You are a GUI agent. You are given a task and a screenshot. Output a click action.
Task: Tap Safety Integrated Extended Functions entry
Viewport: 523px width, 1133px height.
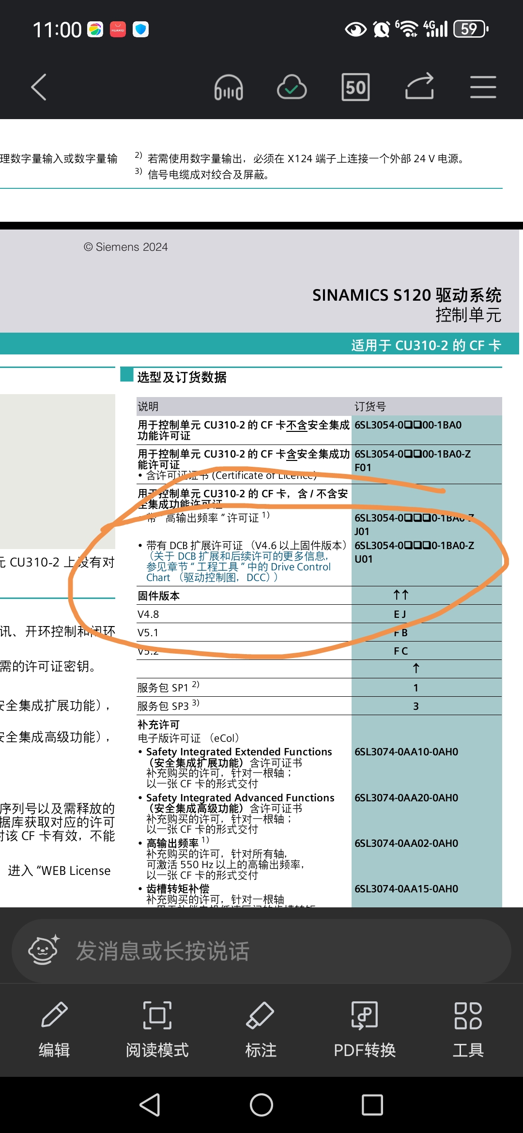[x=239, y=767]
